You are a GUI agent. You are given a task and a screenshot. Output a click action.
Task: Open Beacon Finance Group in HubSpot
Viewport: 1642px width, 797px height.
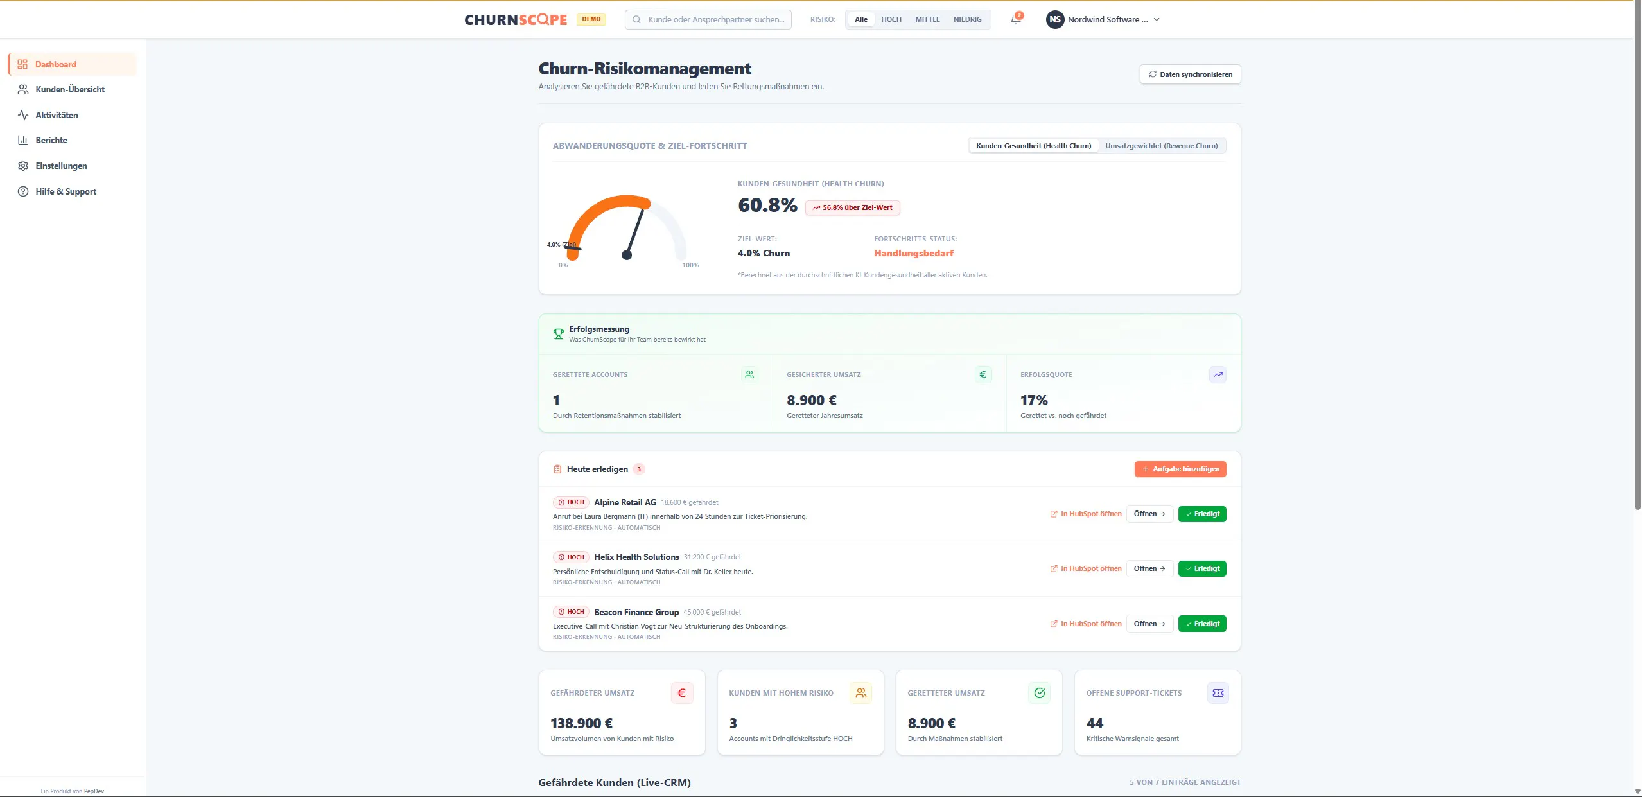(1086, 624)
